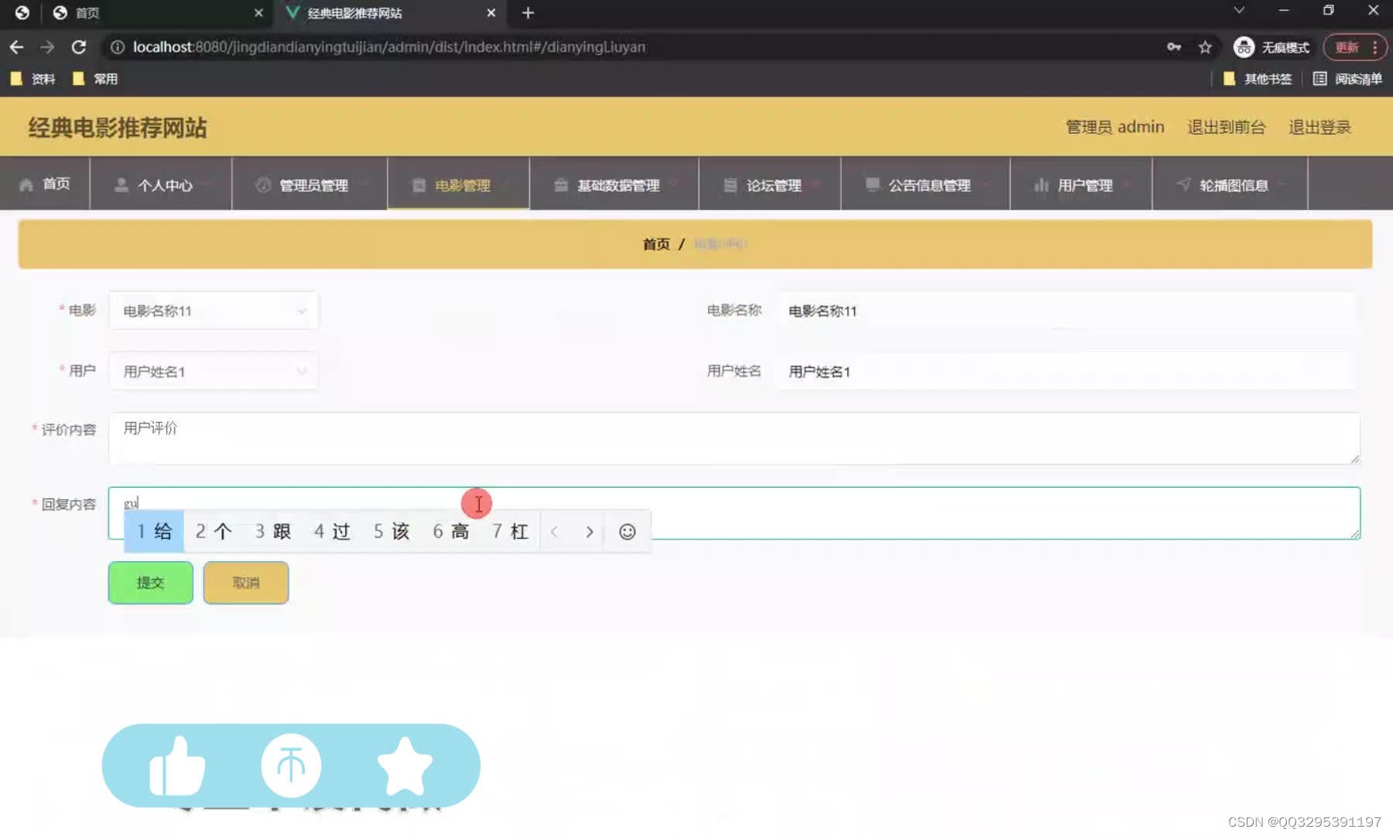Click 管理员 admin in the header
This screenshot has height=836, width=1393.
tap(1114, 127)
